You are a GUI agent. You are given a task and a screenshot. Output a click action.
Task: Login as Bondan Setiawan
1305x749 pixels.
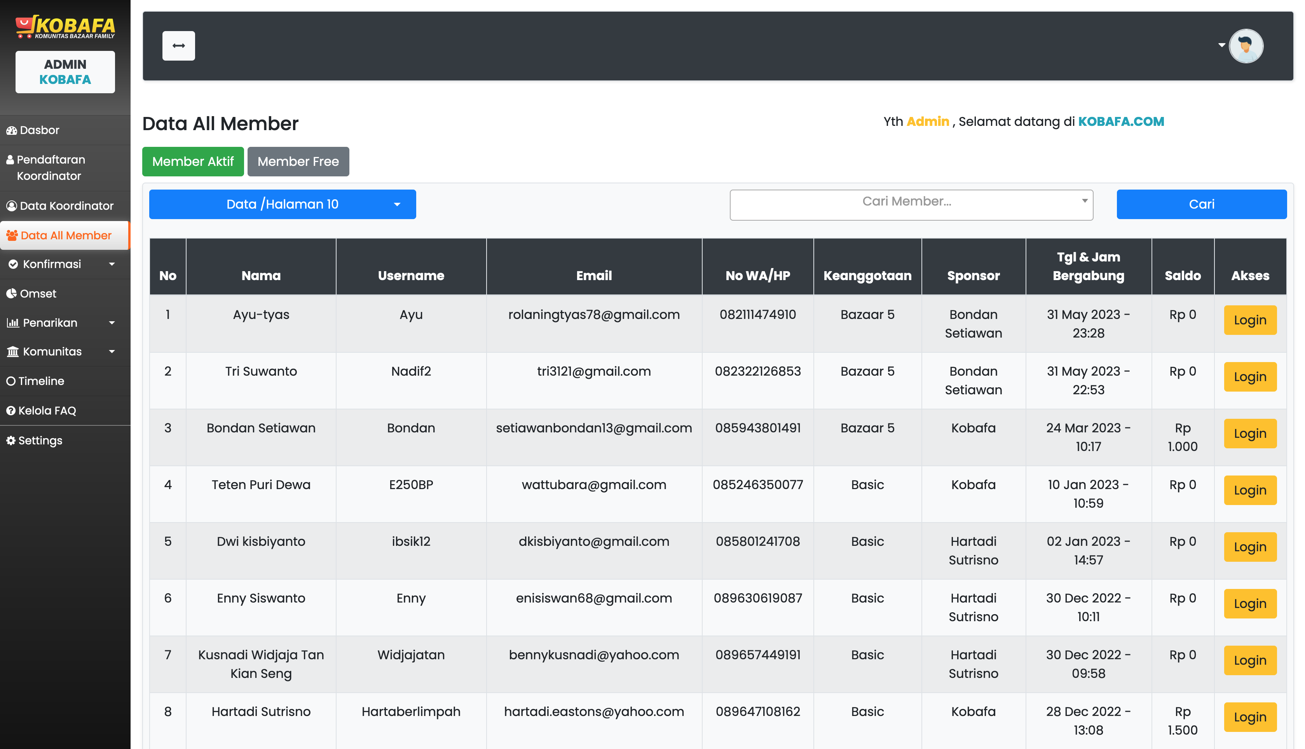tap(1250, 433)
